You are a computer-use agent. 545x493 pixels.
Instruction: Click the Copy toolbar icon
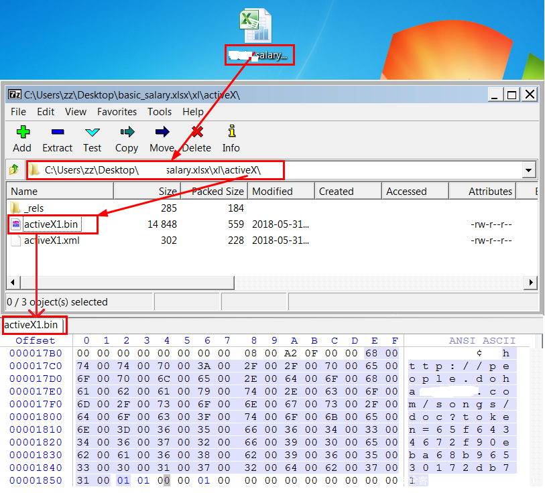[x=126, y=132]
